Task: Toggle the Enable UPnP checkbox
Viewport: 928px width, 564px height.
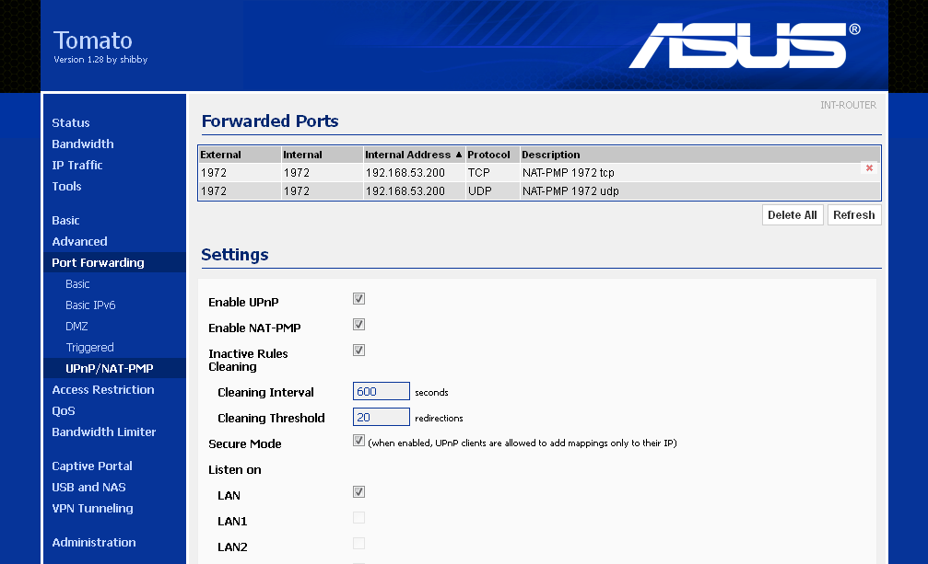Action: click(358, 299)
